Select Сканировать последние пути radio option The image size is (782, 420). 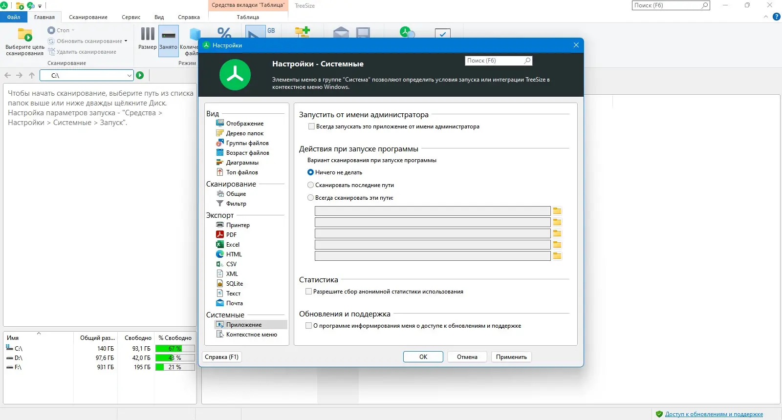(x=310, y=185)
